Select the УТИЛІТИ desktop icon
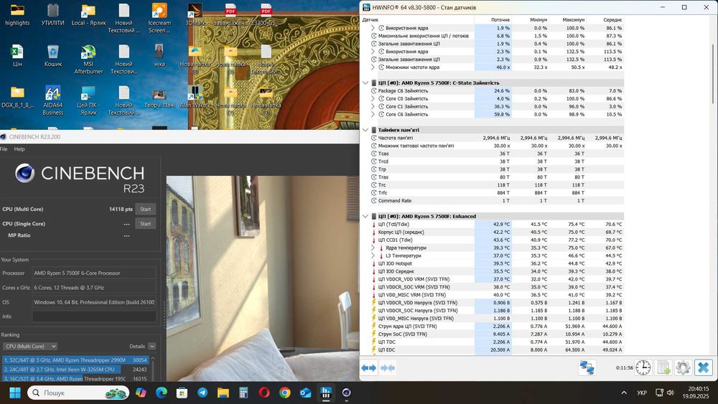The image size is (718, 404). (x=52, y=14)
